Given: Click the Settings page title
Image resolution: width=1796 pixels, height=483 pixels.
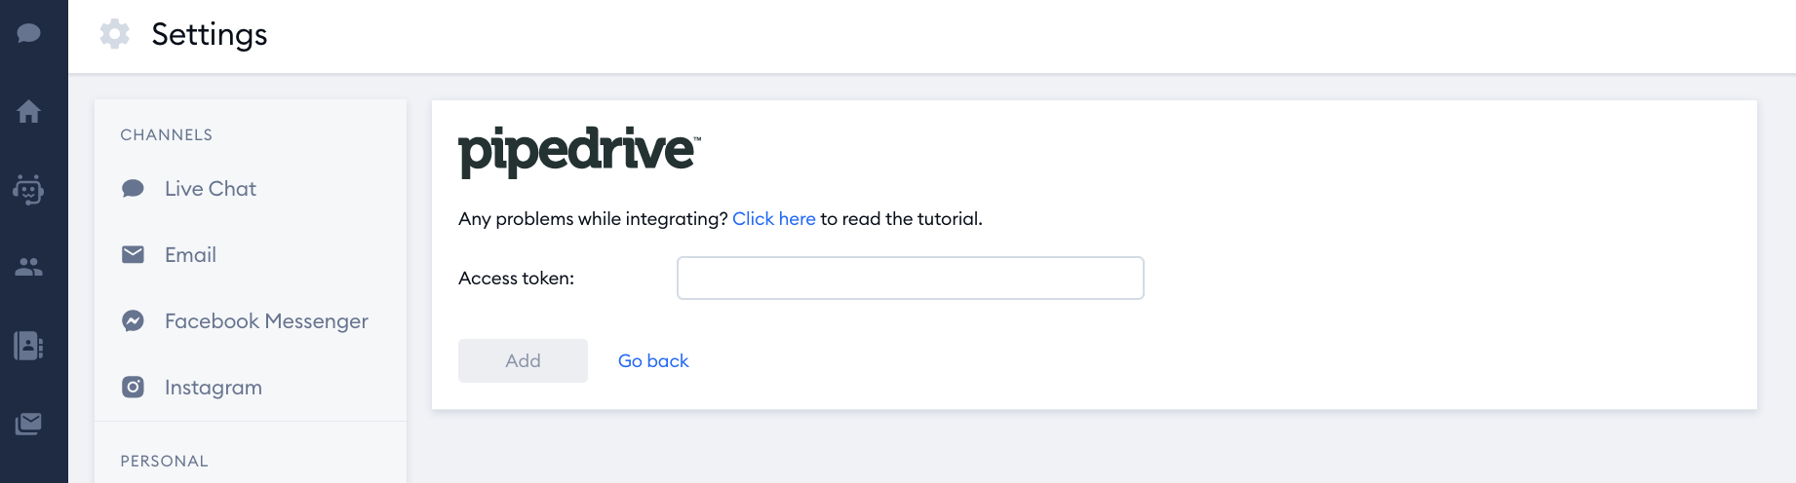Looking at the screenshot, I should click(210, 34).
